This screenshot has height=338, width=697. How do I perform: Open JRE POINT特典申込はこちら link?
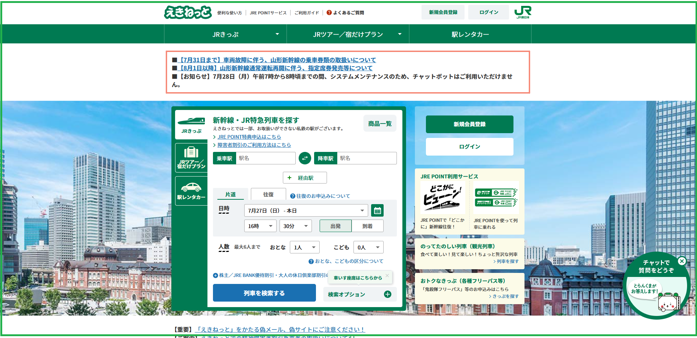pyautogui.click(x=249, y=137)
